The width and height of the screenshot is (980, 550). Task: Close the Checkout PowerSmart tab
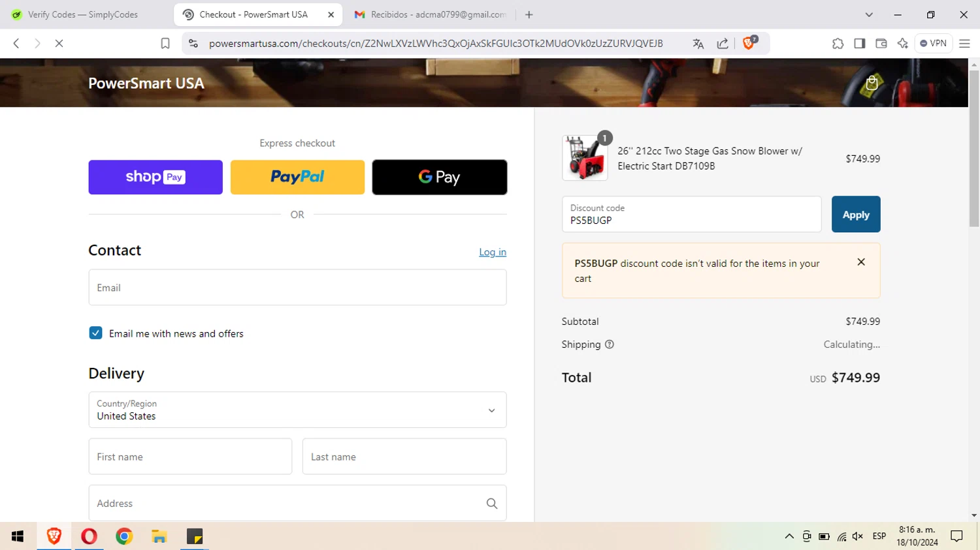click(331, 14)
